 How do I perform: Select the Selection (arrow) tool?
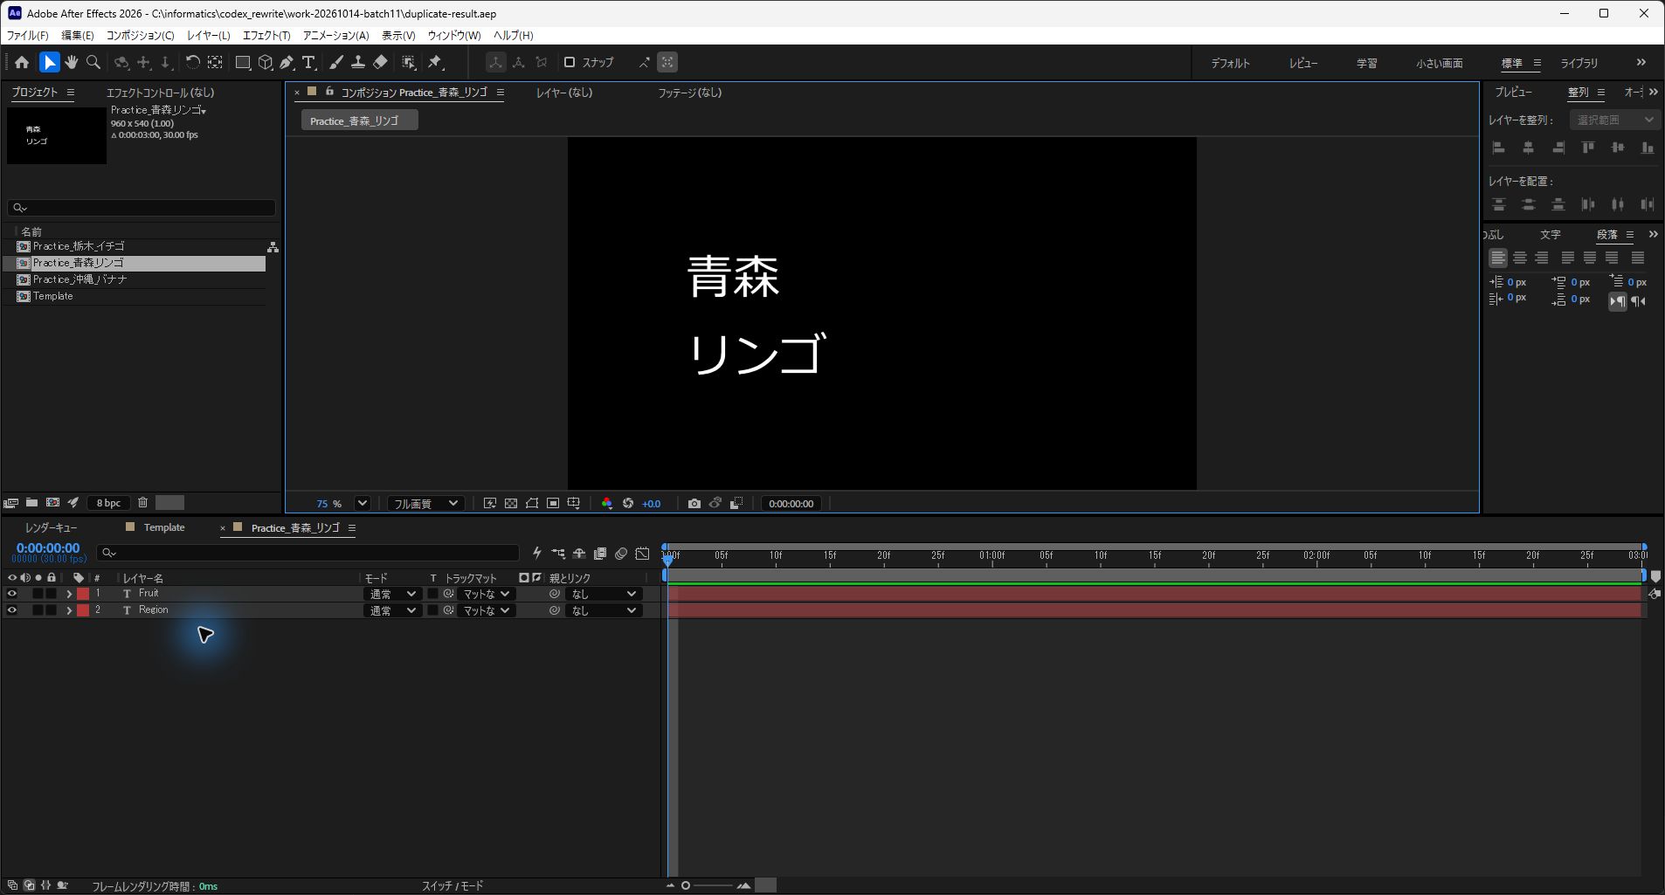tap(49, 62)
